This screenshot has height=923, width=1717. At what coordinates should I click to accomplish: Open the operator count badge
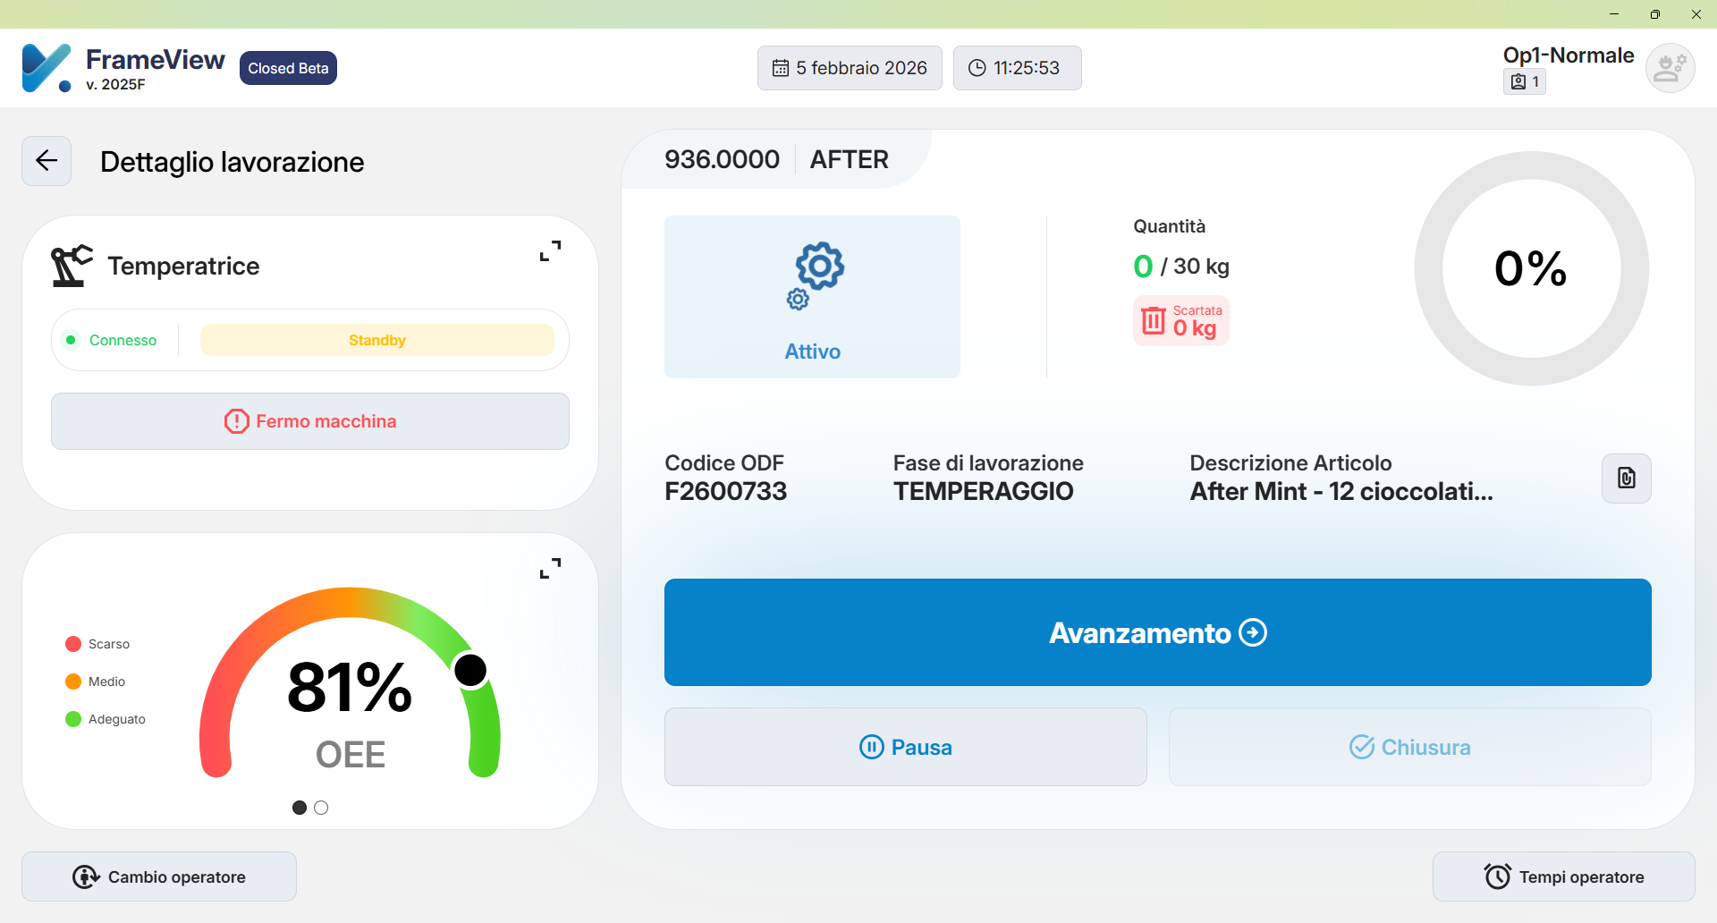click(x=1525, y=81)
